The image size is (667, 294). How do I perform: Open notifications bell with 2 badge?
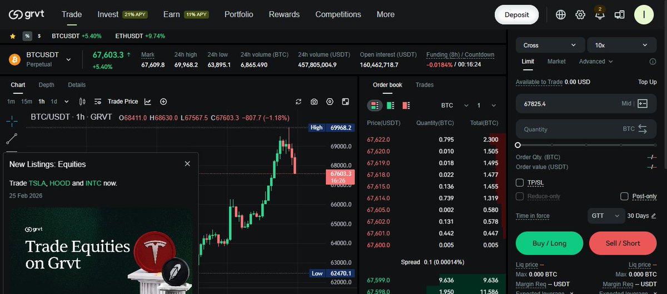[x=600, y=14]
